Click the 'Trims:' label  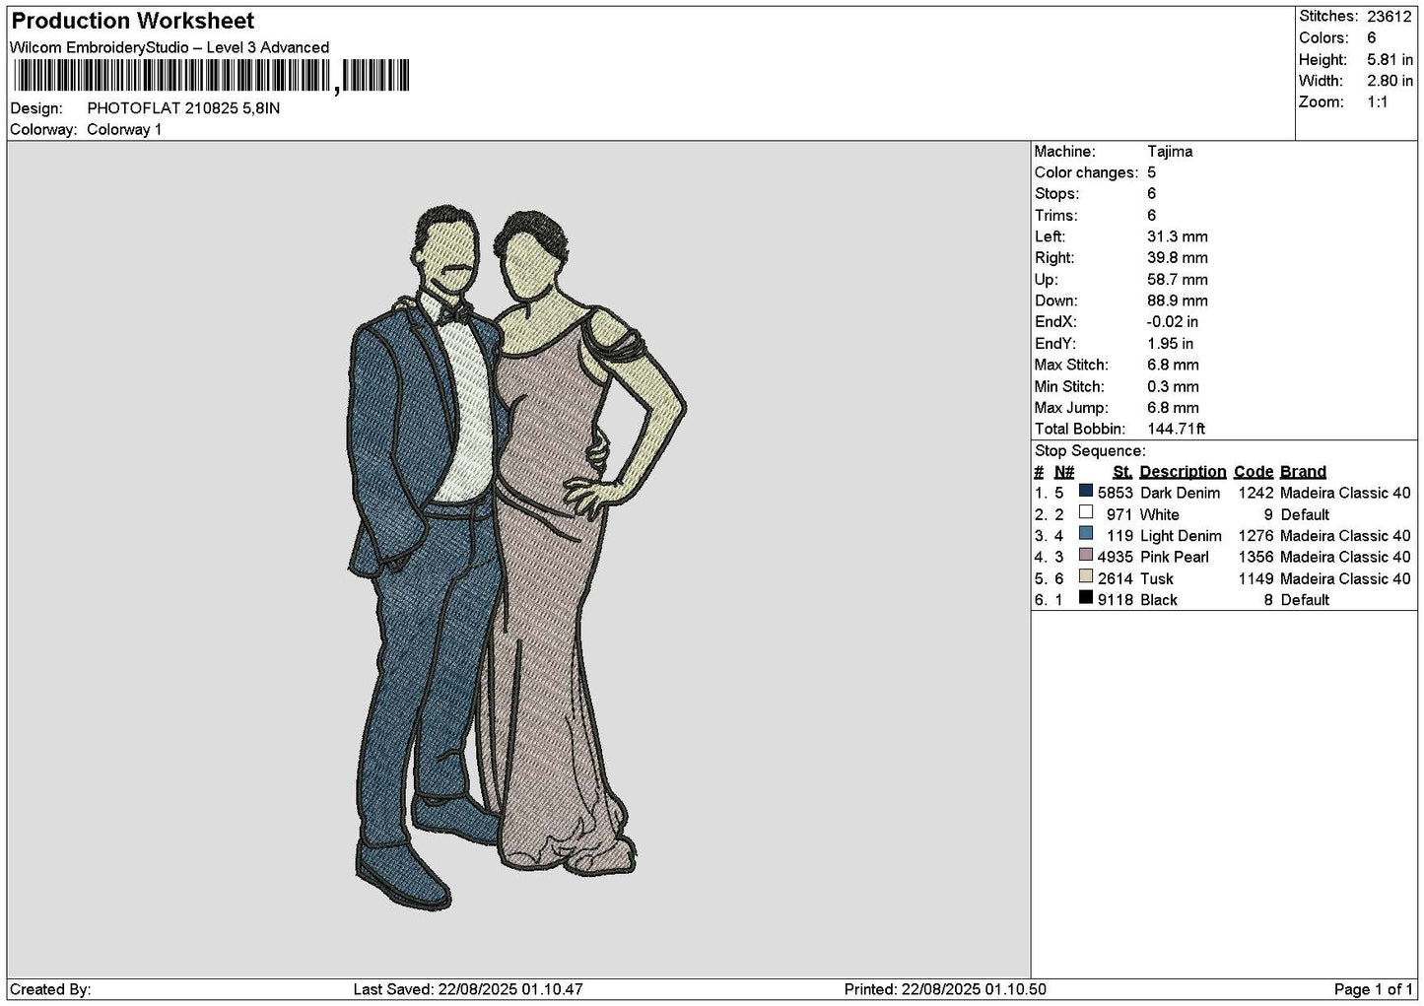click(1055, 216)
